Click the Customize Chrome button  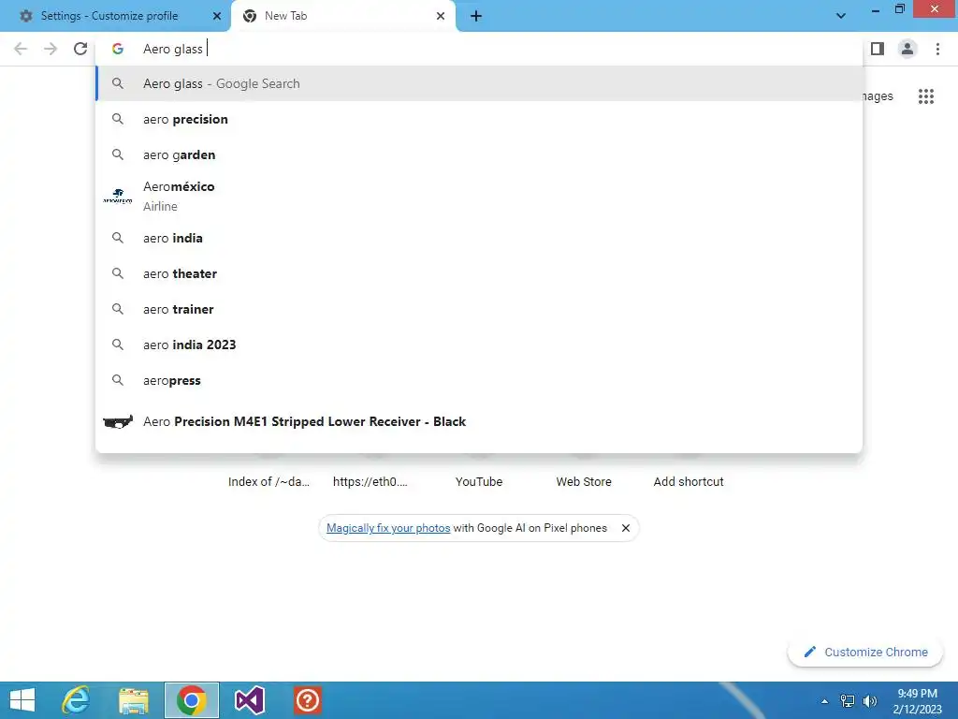865,652
